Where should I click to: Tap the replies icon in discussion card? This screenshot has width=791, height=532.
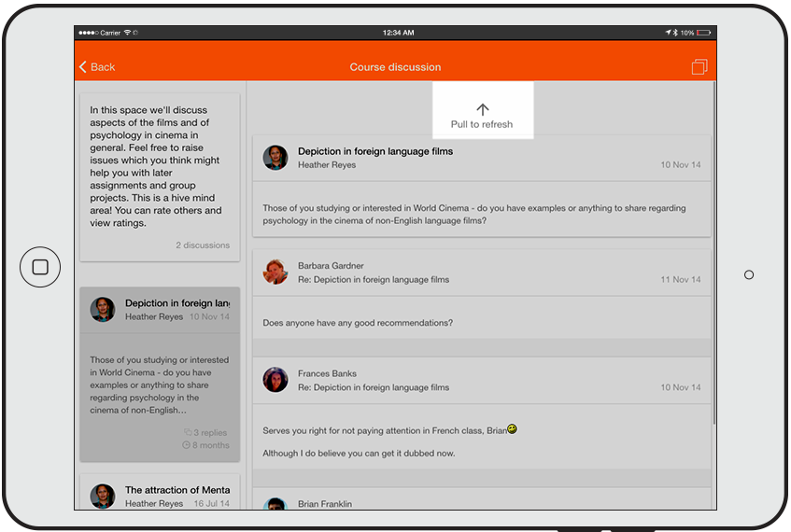188,433
